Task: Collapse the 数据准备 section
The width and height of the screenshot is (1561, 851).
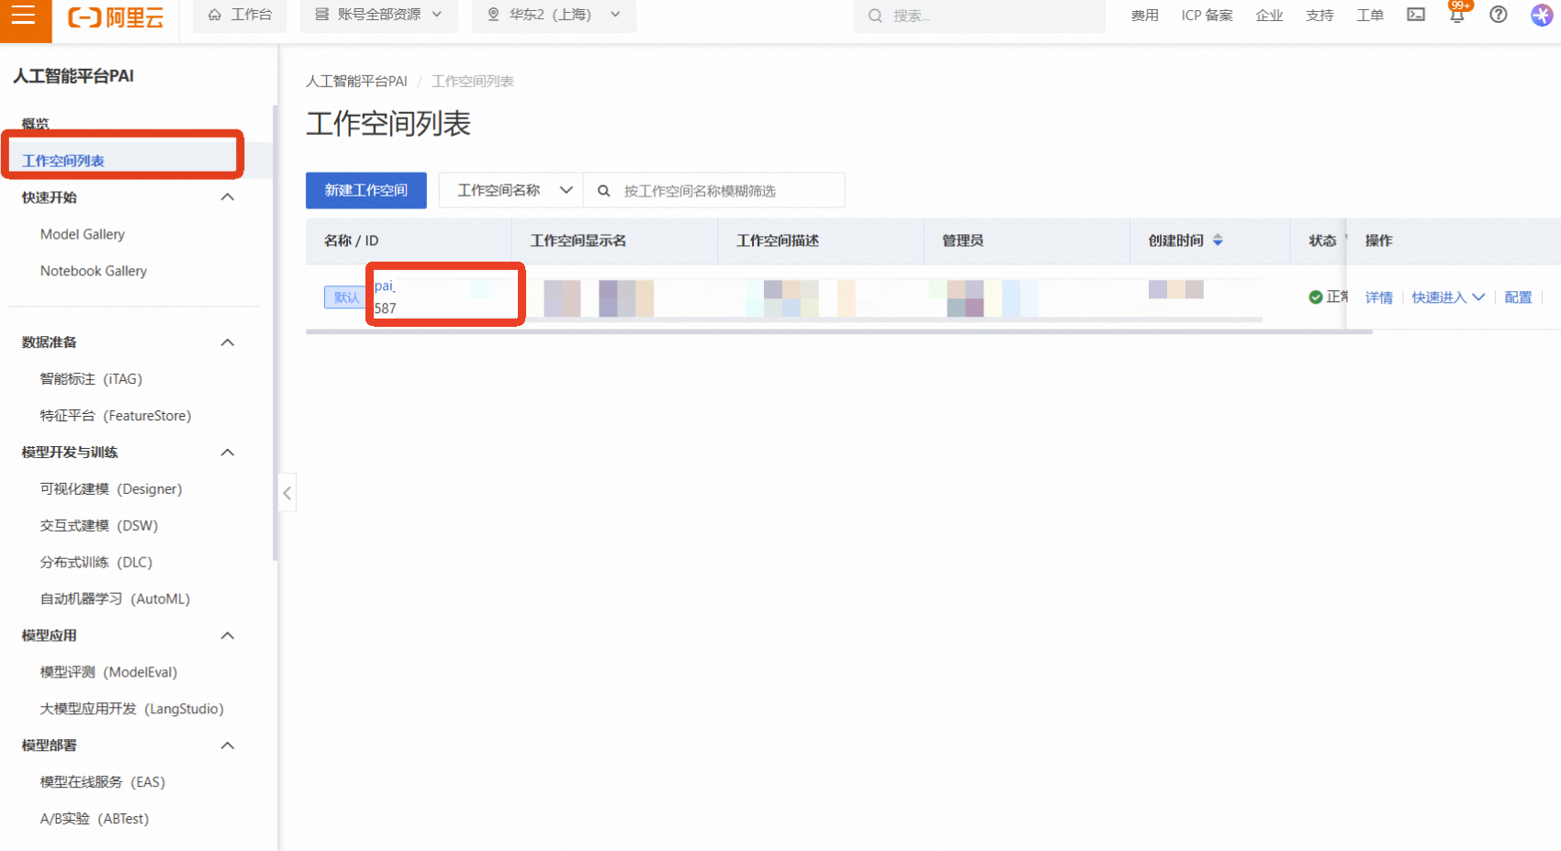Action: tap(228, 342)
